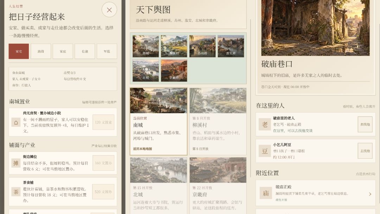Click the 520 文置办 button

[x=103, y=192]
